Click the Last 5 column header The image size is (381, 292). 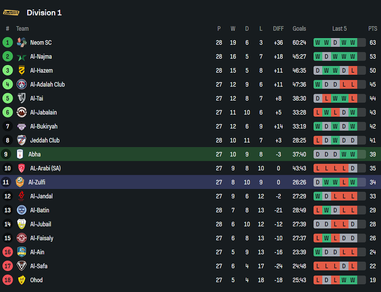(339, 29)
